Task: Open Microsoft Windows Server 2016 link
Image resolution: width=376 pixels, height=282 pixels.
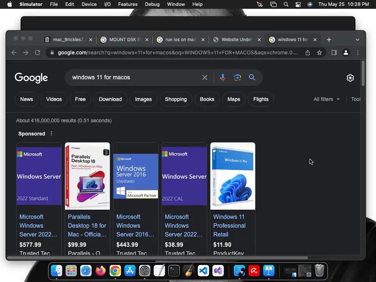Action: [x=135, y=226]
